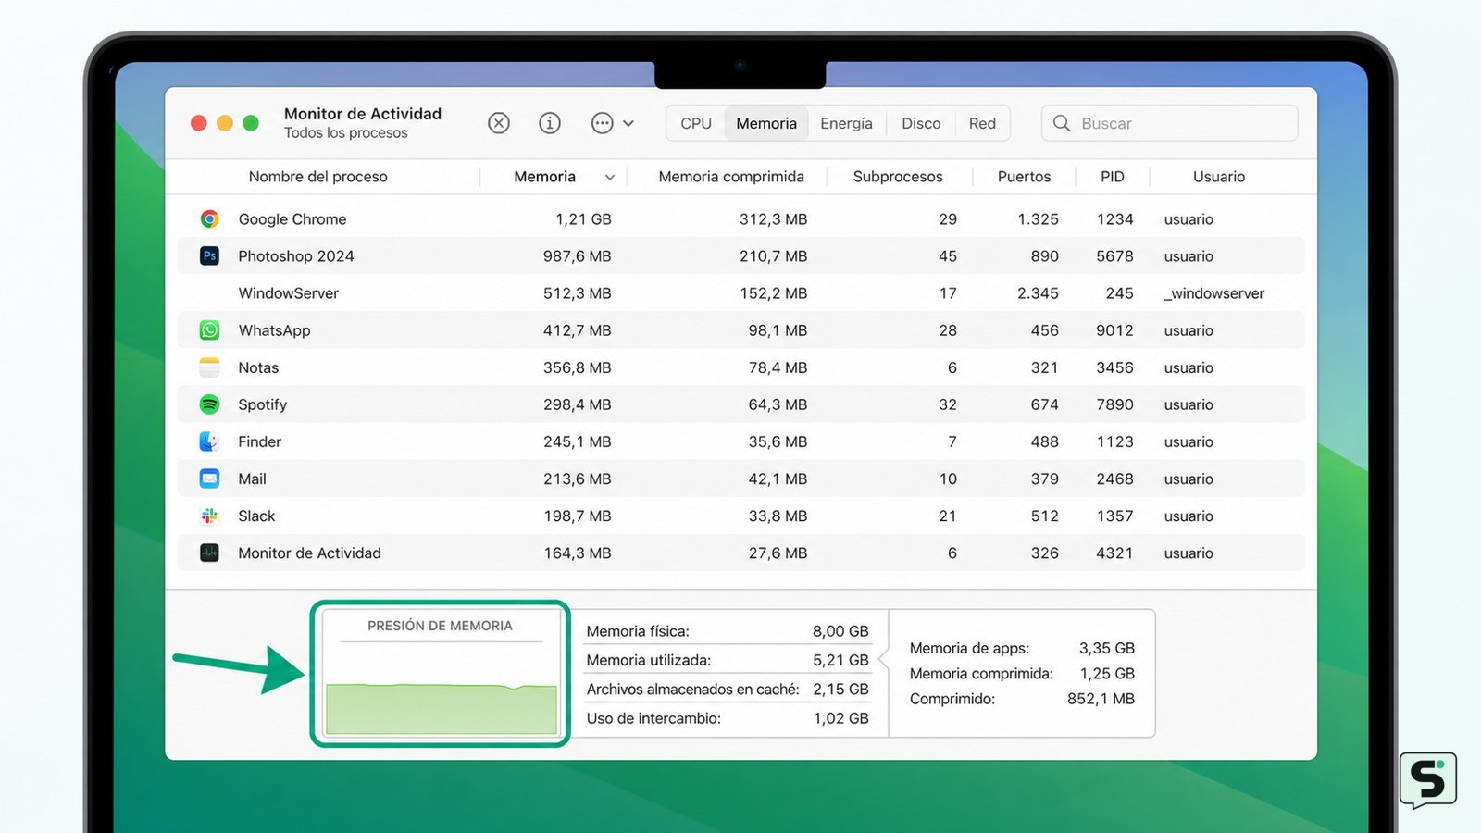
Task: Sort by Memoria comprimida column
Action: [731, 177]
